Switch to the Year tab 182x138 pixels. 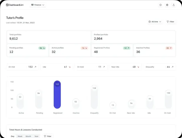click(x=36, y=136)
